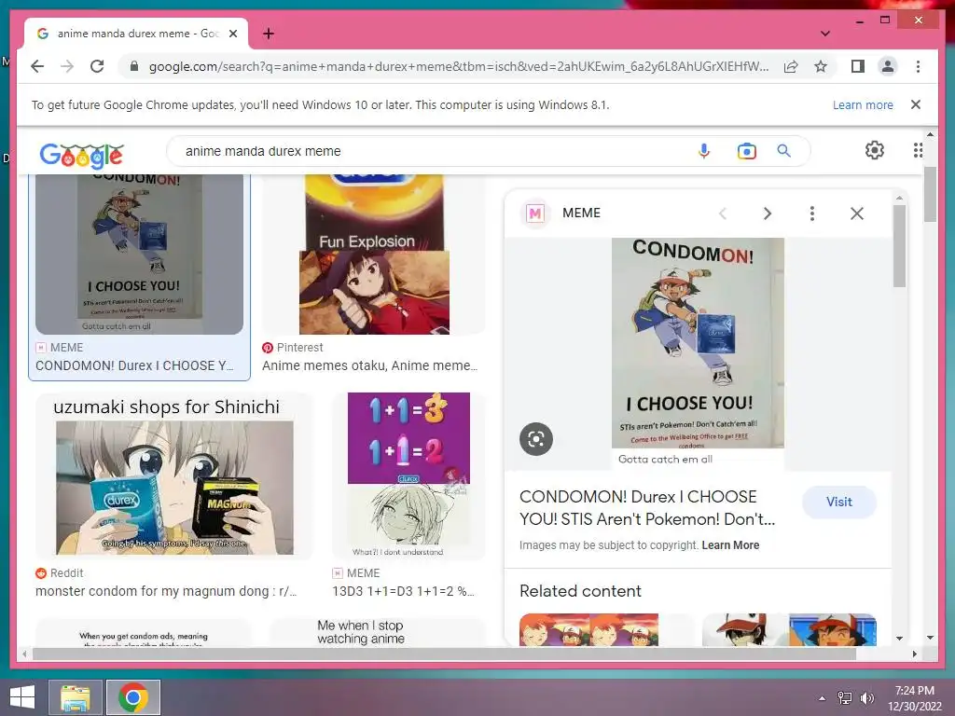Open the 1+1=3 durex meme thumbnail
955x716 pixels.
click(408, 475)
